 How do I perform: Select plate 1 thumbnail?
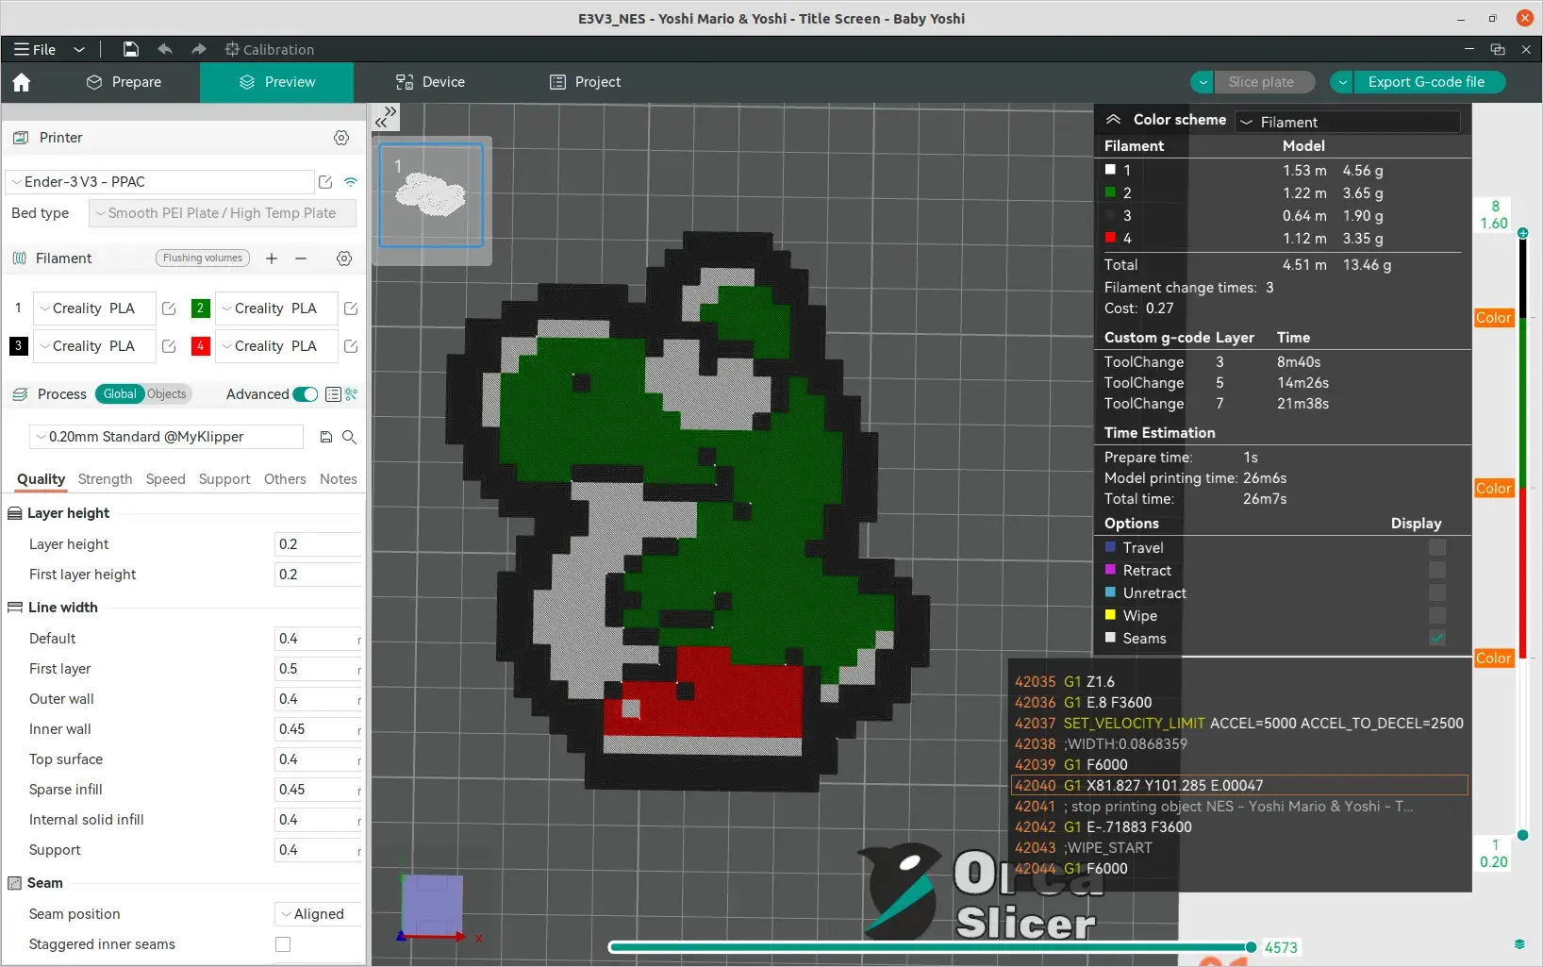(x=431, y=195)
